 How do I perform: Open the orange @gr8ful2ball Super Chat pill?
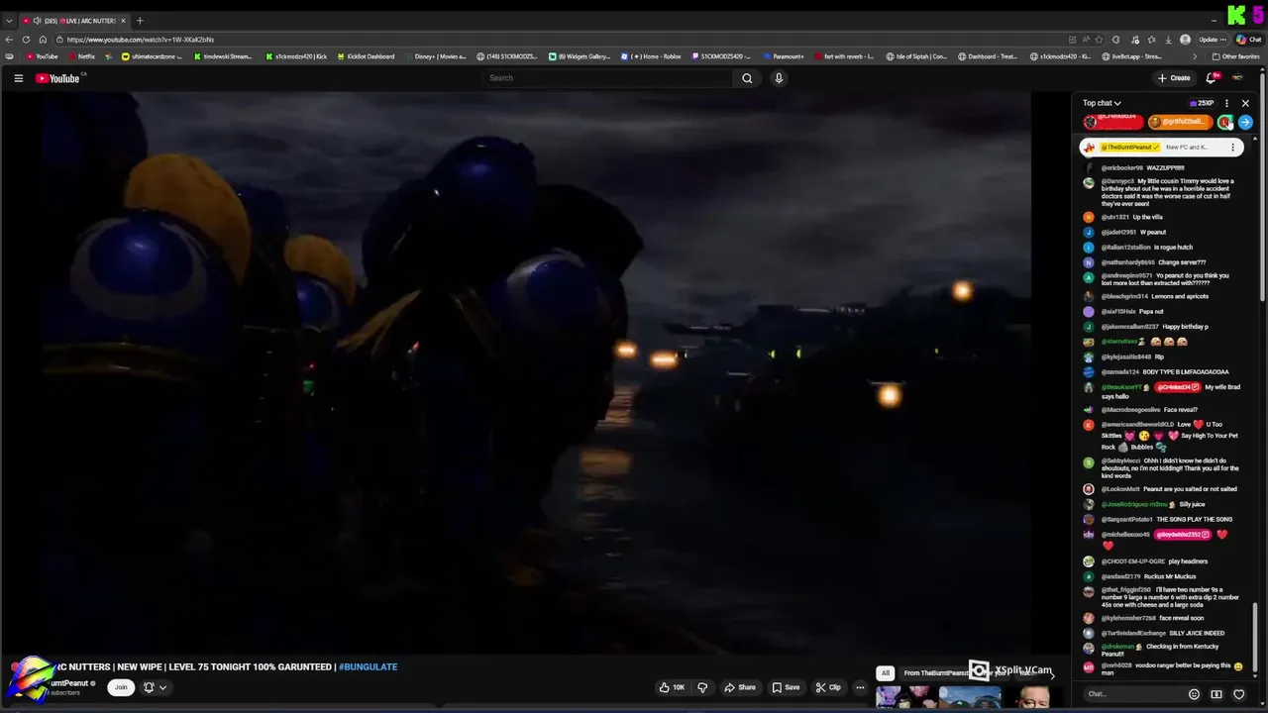1180,122
